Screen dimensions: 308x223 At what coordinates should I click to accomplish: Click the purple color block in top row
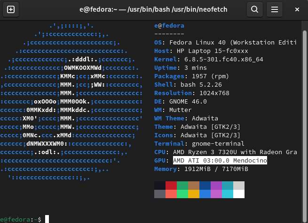click(216, 186)
